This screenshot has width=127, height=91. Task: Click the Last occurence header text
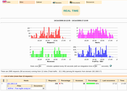point(109,81)
